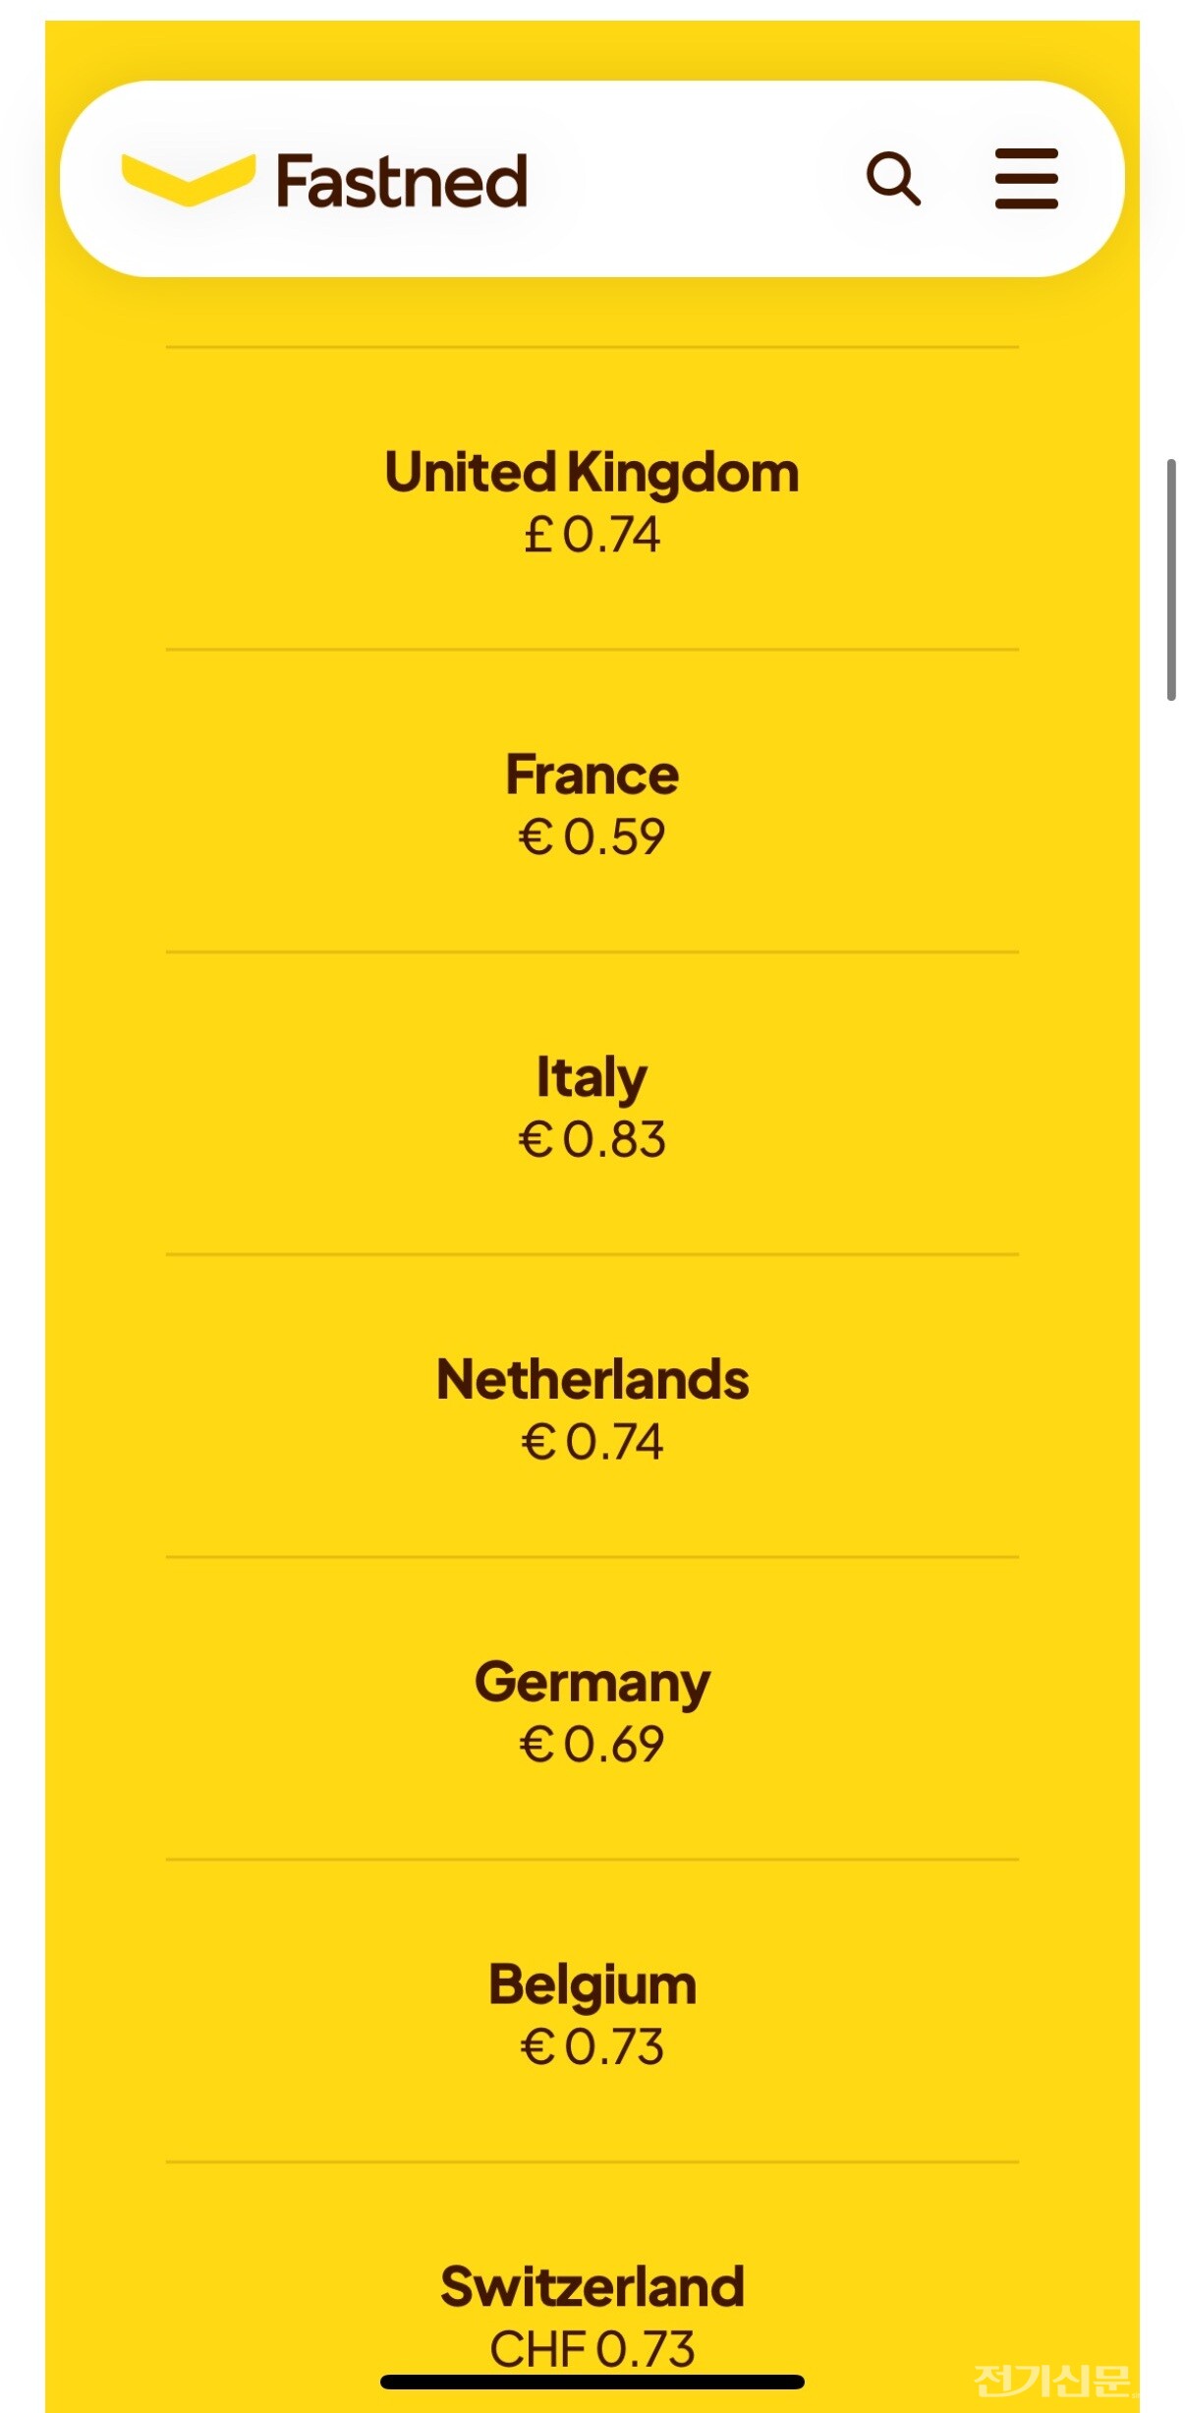Select the France country heading
The height and width of the screenshot is (2413, 1185).
coord(592,776)
